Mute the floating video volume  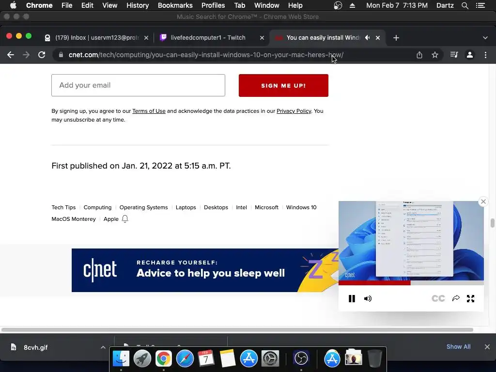coord(368,298)
